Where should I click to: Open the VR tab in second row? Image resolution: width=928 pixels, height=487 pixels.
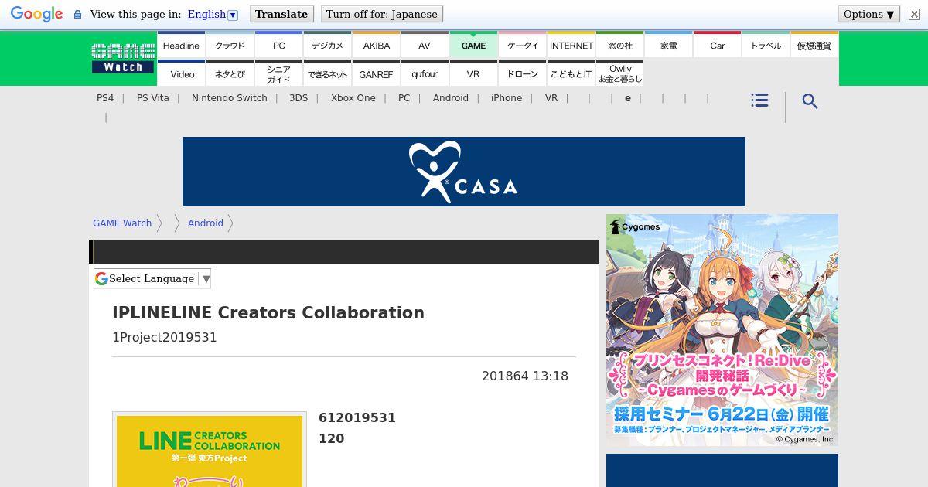click(473, 73)
